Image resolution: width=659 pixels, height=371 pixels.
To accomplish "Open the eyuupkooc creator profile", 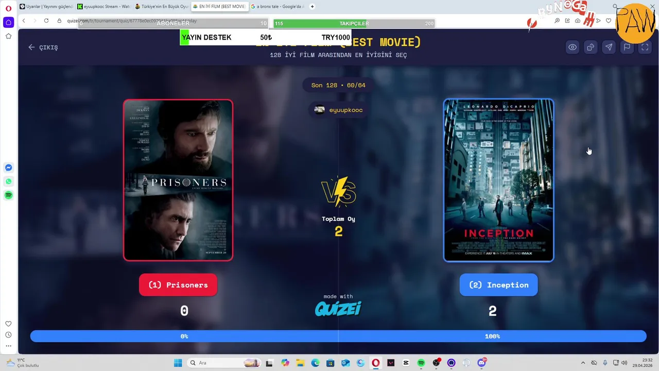I will 338,110.
